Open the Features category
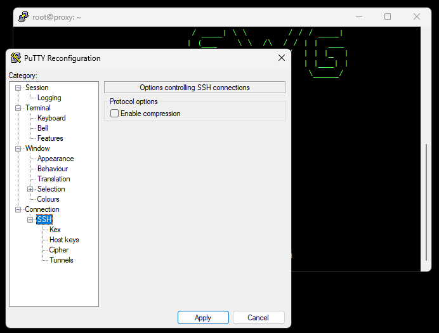This screenshot has height=333, width=439. 50,138
